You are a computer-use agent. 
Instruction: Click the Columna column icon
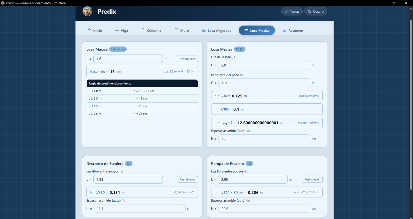pyautogui.click(x=143, y=30)
